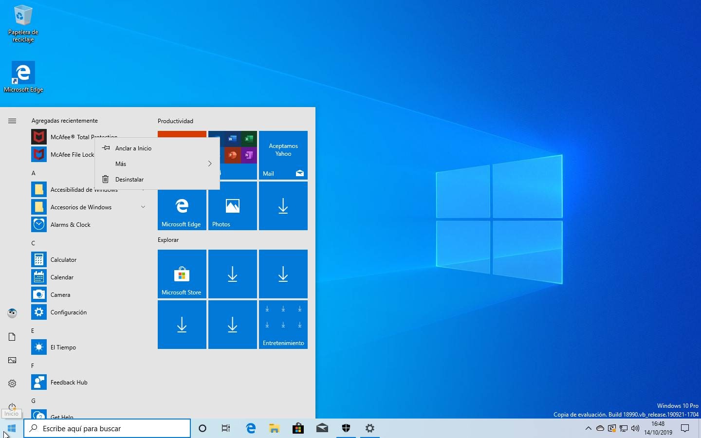
Task: Click the download tile beside Photos
Action: tap(283, 206)
